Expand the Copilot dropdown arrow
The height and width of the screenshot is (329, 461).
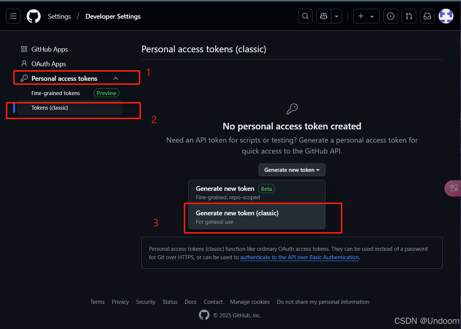(337, 16)
